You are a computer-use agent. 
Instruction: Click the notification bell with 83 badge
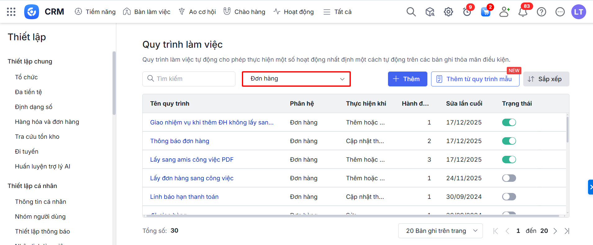pos(523,12)
